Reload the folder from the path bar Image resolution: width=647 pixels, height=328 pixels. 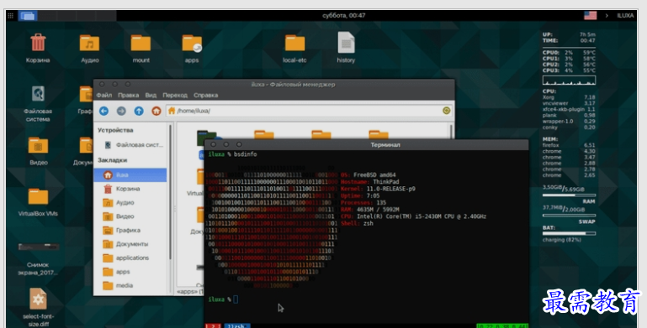tap(446, 110)
